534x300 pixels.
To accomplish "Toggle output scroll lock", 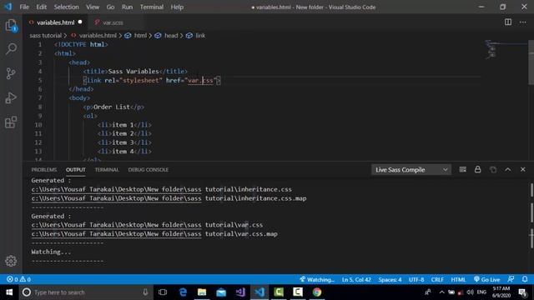I will [477, 169].
